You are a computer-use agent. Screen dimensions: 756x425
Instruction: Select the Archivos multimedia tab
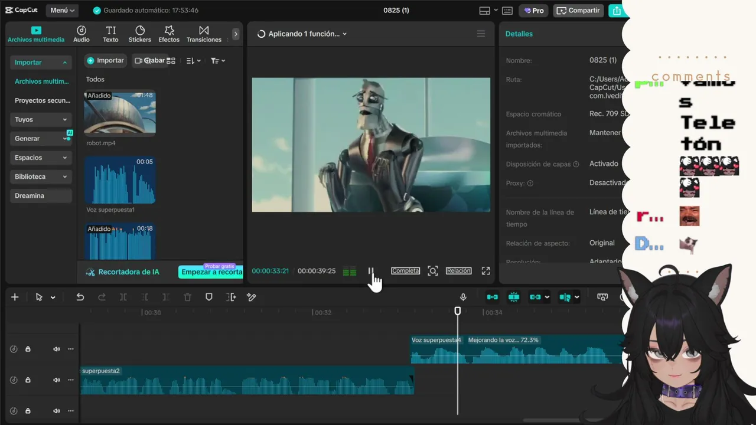(x=36, y=34)
